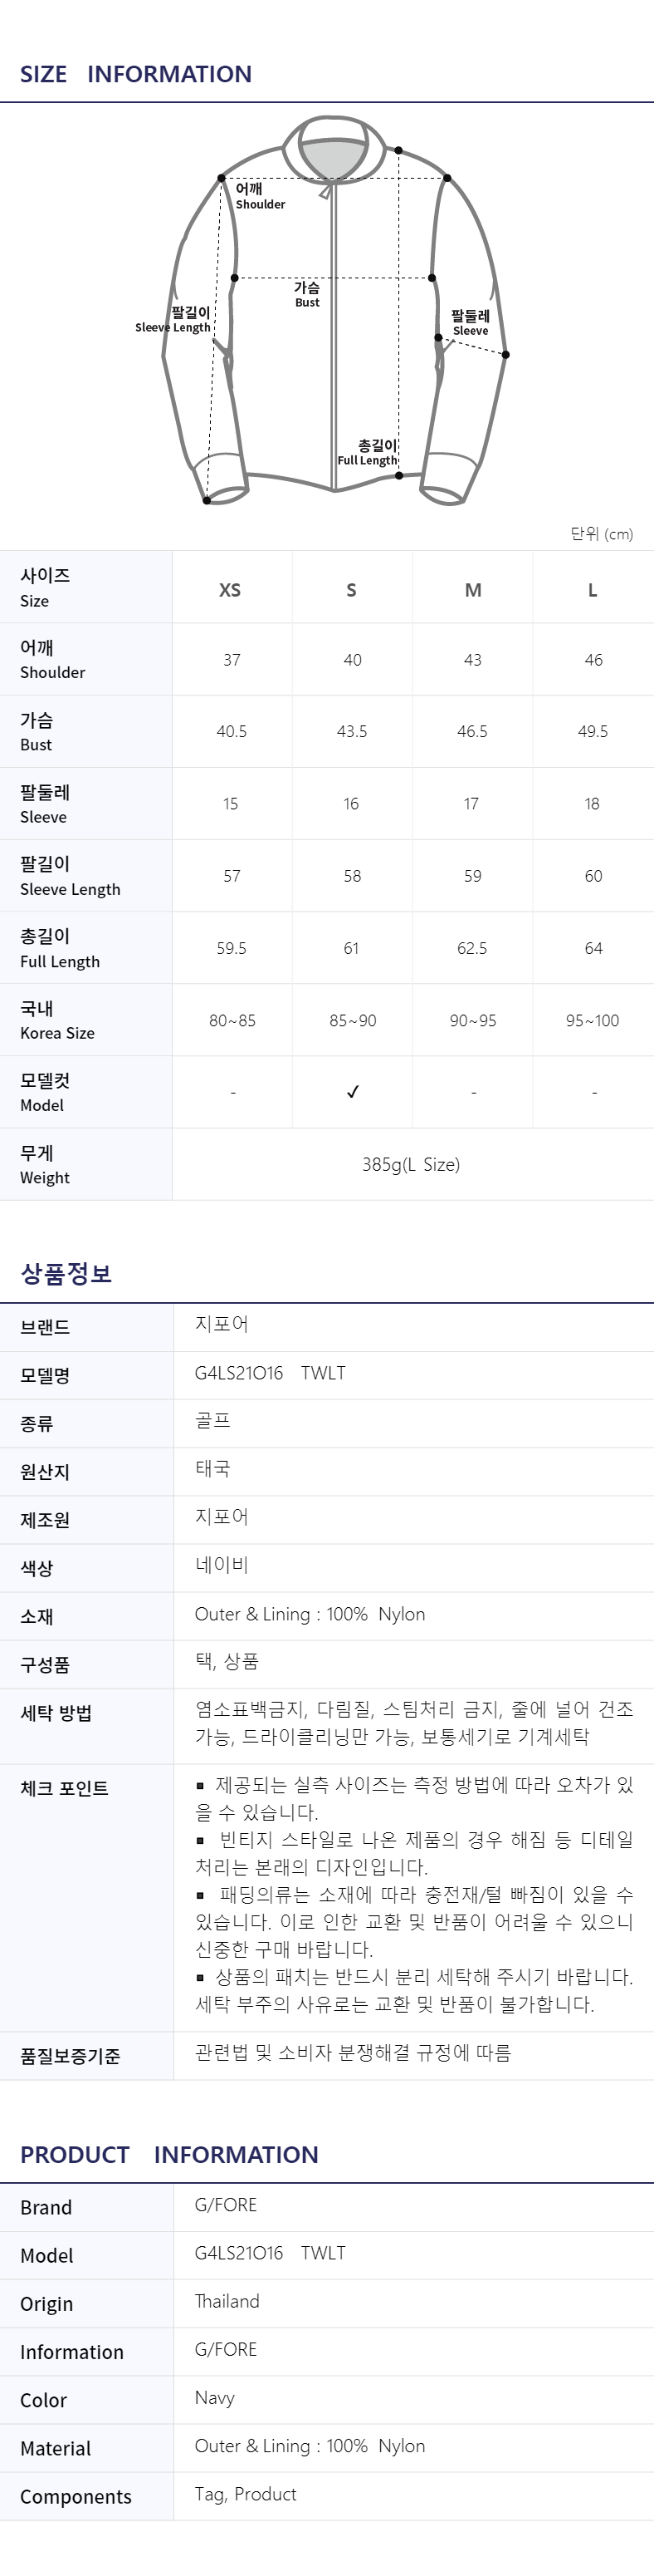Click the Navy color value
Viewport: 654px width, 2576px height.
click(215, 2398)
